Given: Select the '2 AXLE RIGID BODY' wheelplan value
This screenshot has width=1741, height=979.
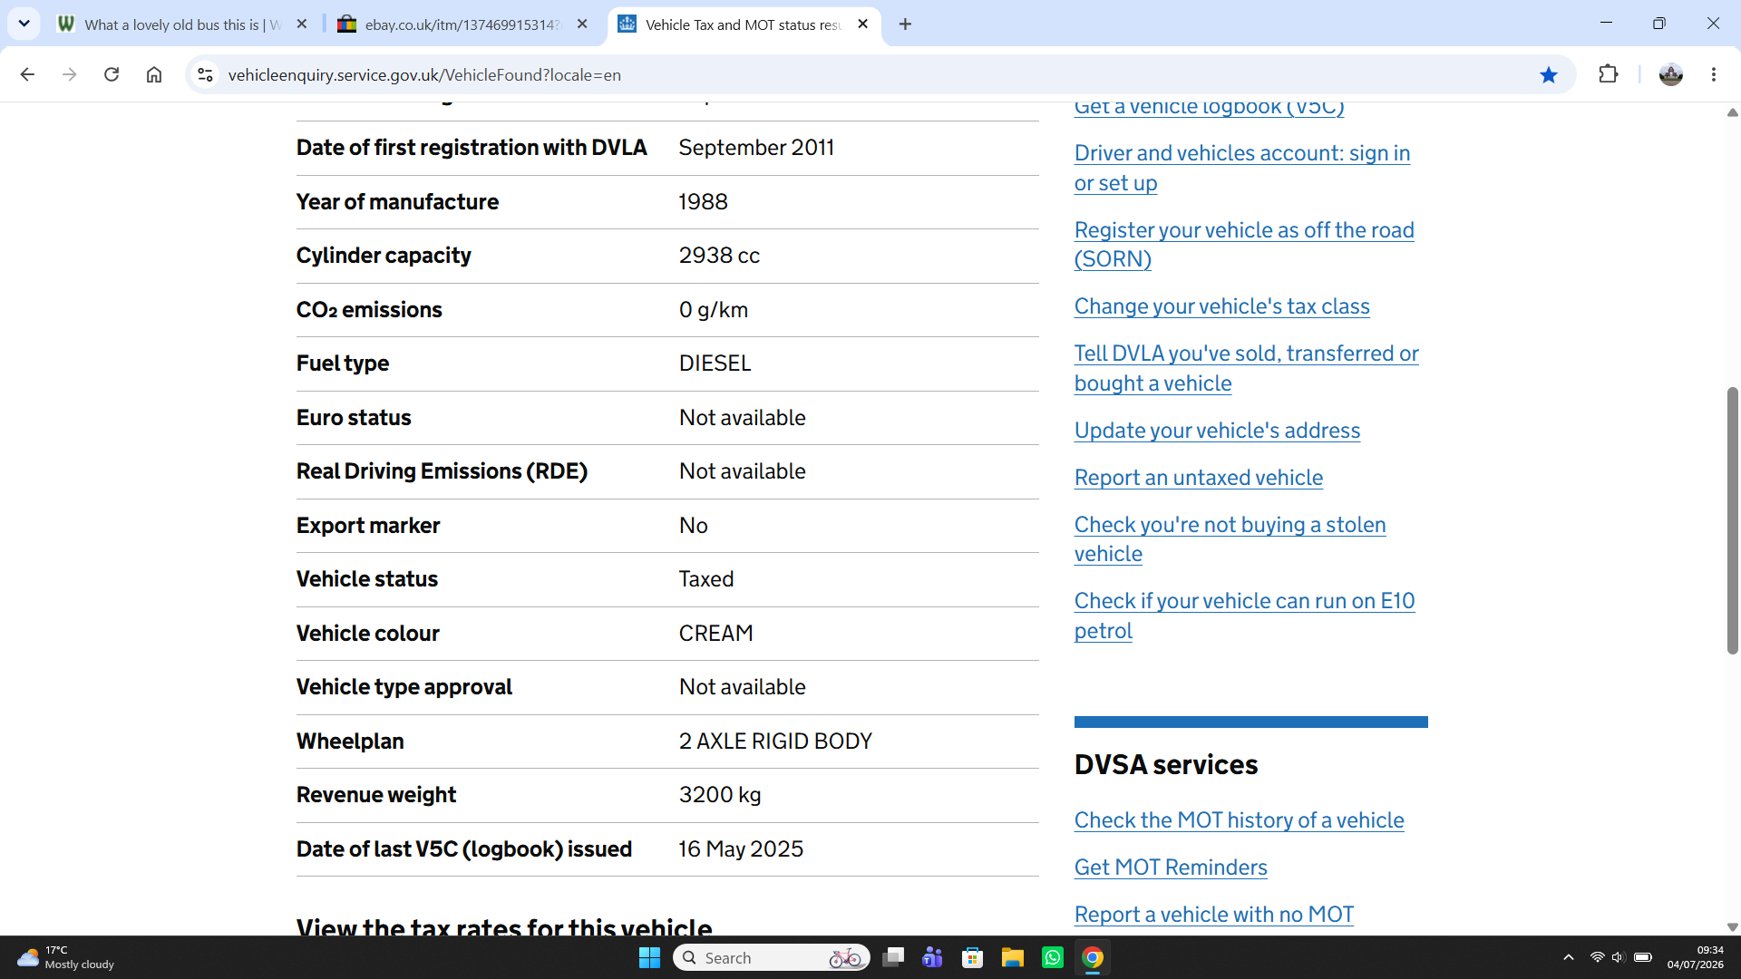Looking at the screenshot, I should pos(775,742).
